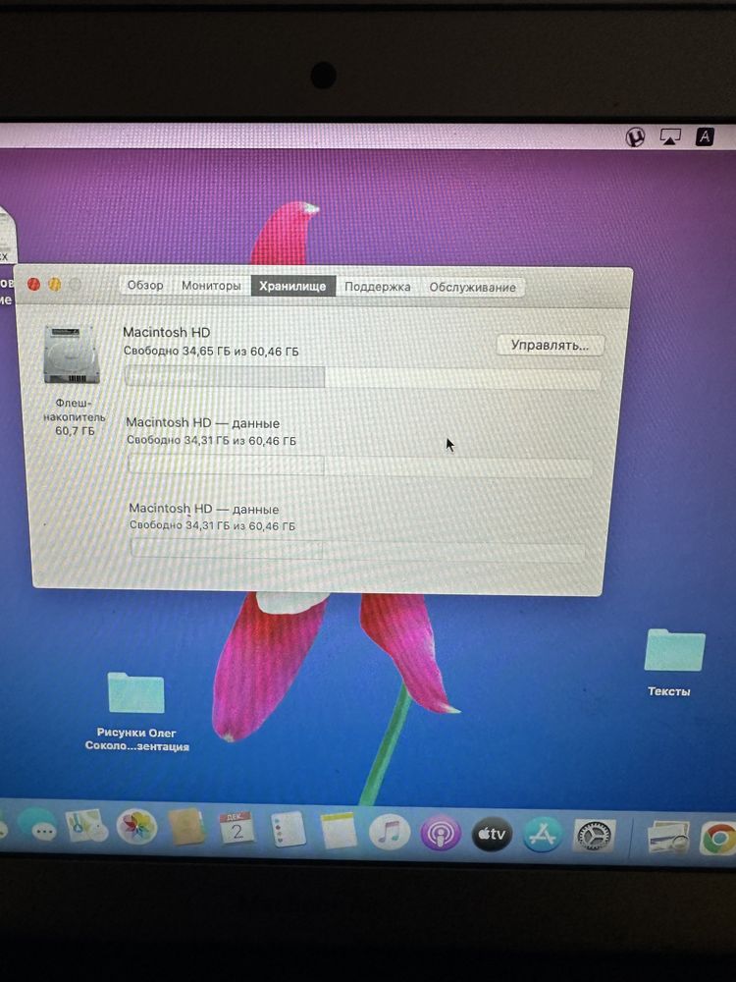Launch Reminders from the Dock
The height and width of the screenshot is (982, 736).
pos(288,829)
